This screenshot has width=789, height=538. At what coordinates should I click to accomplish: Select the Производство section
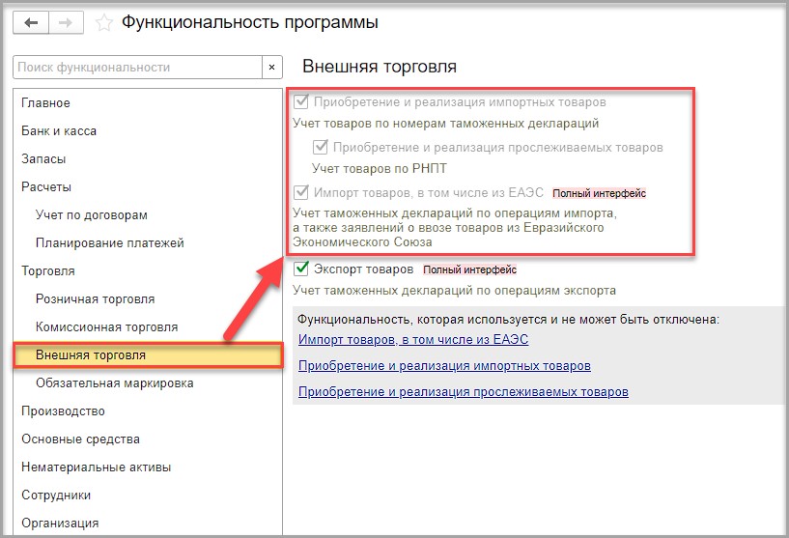coord(63,411)
